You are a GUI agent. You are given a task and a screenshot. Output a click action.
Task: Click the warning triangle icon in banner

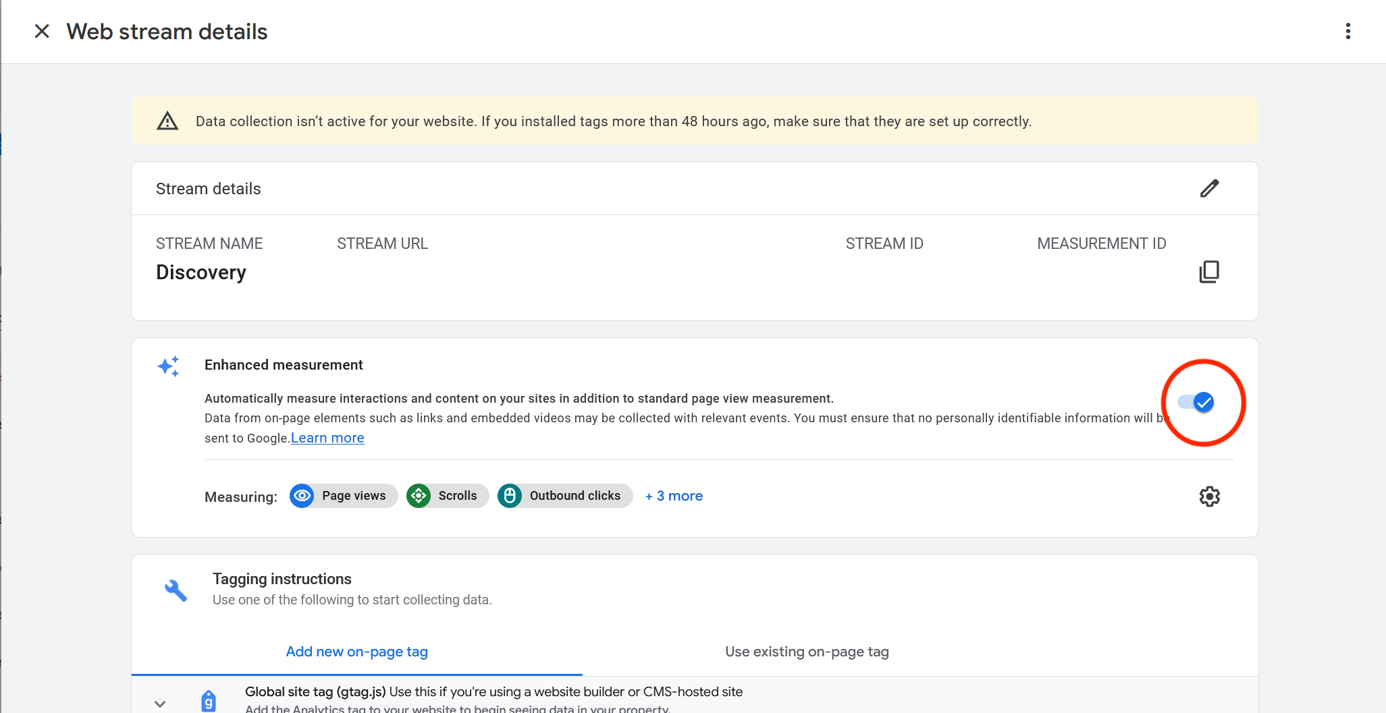click(167, 121)
